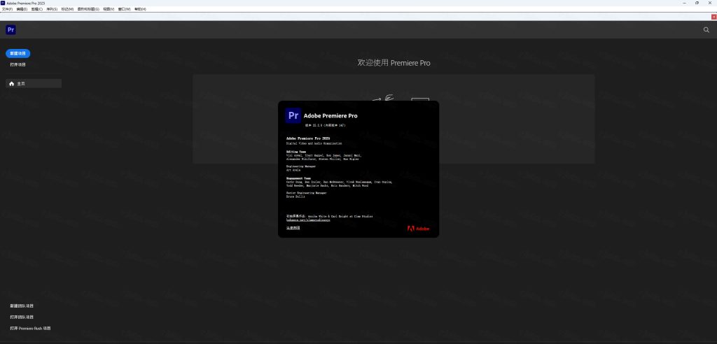Click the 打开项目 button
Screen dimensions: 717x344
18,64
